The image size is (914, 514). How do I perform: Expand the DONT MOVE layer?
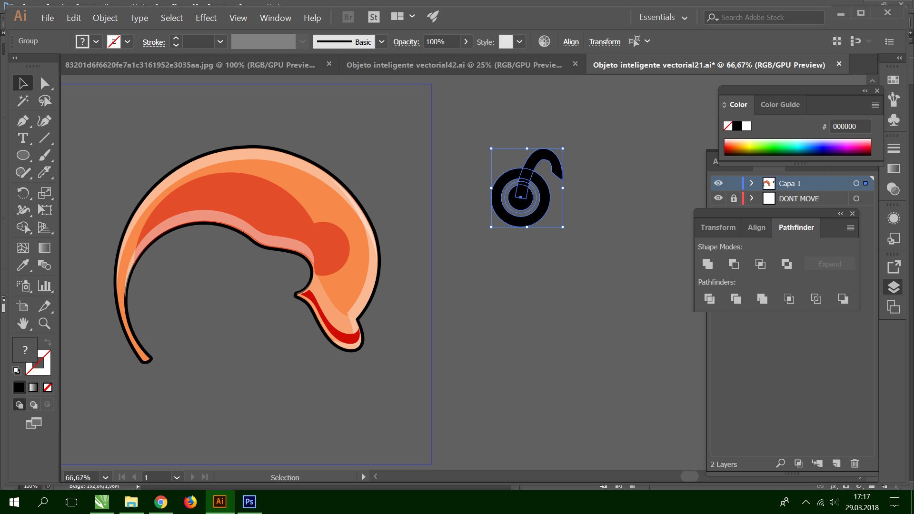tap(752, 198)
